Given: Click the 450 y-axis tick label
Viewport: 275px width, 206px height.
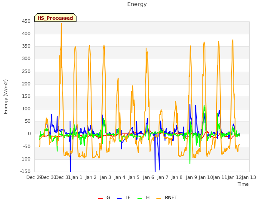Looking at the screenshot, I should [x=26, y=21].
